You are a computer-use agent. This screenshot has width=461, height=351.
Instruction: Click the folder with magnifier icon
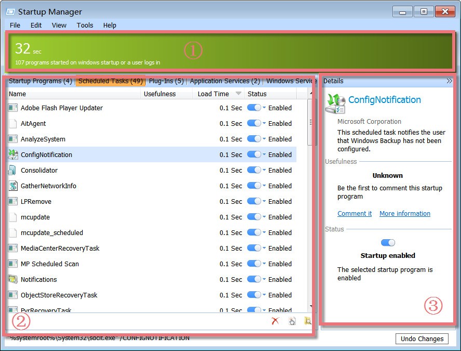pos(308,321)
